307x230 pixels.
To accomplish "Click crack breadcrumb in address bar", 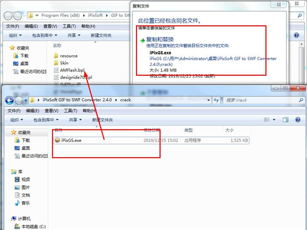I will click(x=125, y=100).
